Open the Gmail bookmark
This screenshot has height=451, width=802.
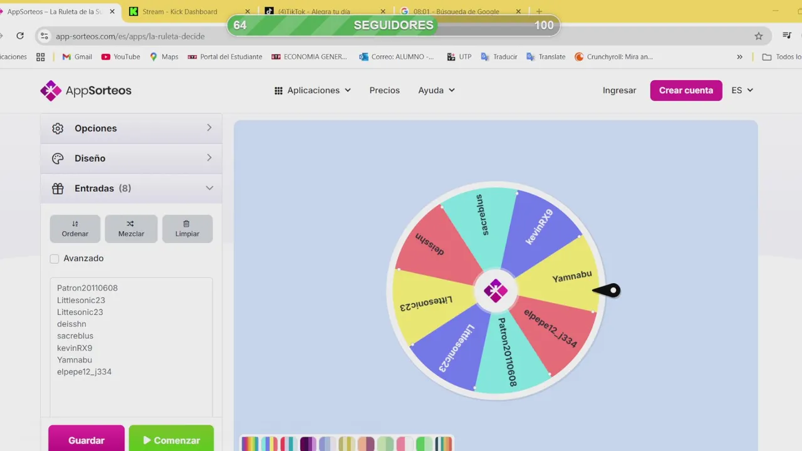(x=76, y=56)
